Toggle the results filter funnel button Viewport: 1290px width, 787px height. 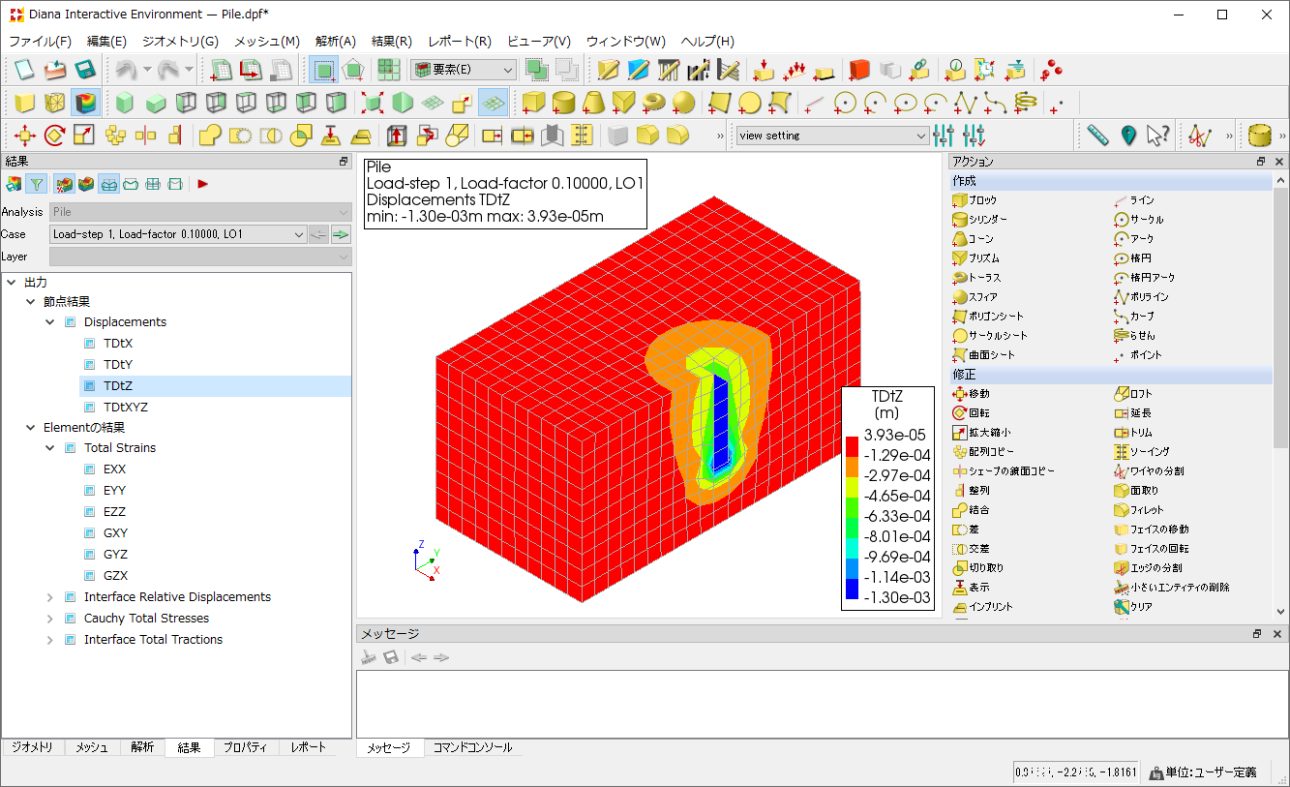point(37,183)
